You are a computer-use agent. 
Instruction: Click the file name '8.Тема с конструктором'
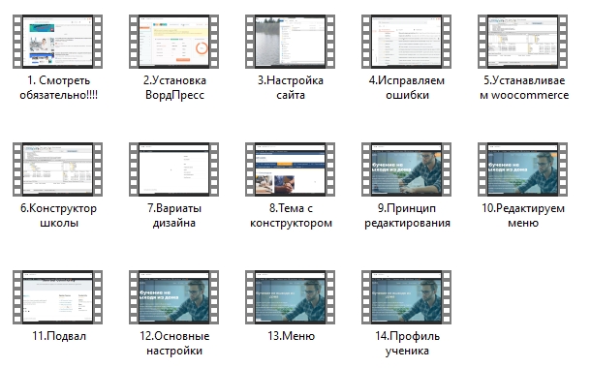coord(291,215)
